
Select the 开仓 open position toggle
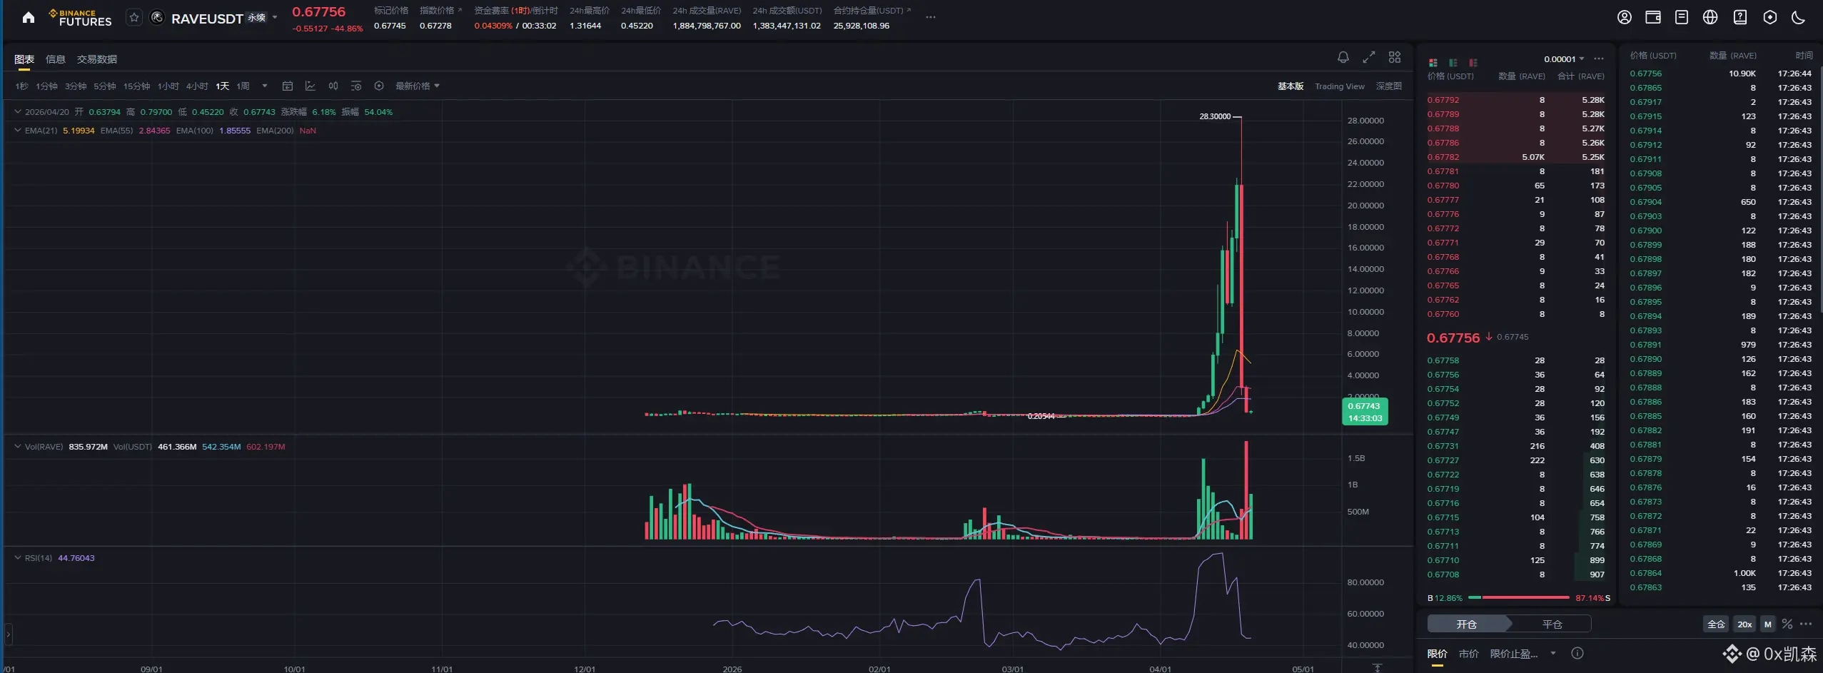(x=1467, y=624)
